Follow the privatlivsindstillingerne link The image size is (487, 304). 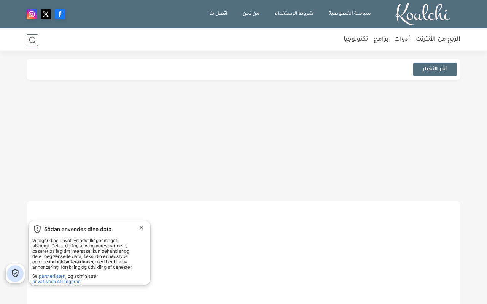point(56,282)
